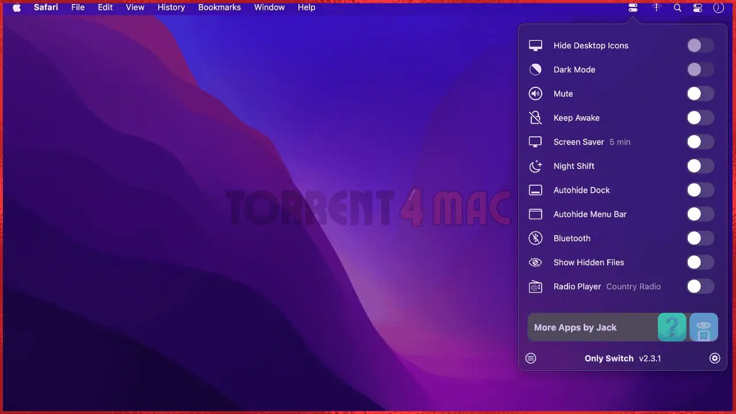736x414 pixels.
Task: Click the Radio Player radio icon
Action: pos(535,286)
